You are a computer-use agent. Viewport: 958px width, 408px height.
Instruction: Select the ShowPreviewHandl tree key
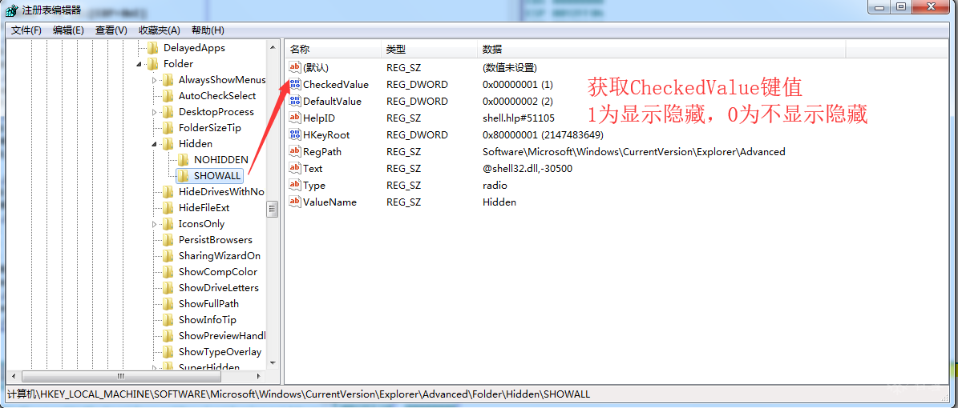point(222,335)
